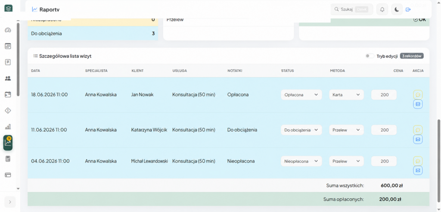Click the date 04.06.2026 11:00
This screenshot has height=212, width=441.
50,161
